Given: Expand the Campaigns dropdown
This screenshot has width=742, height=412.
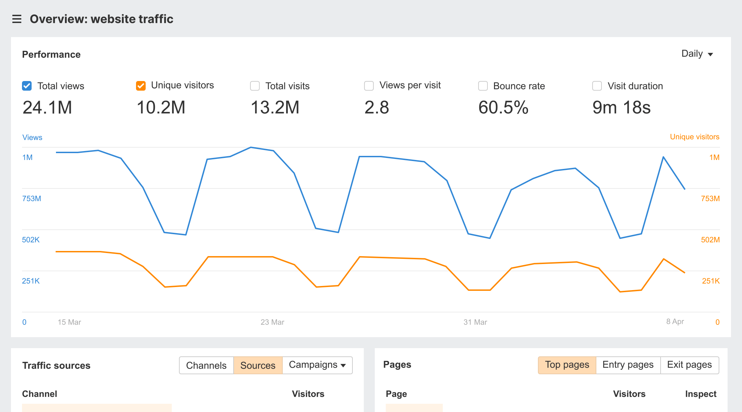Looking at the screenshot, I should (317, 365).
